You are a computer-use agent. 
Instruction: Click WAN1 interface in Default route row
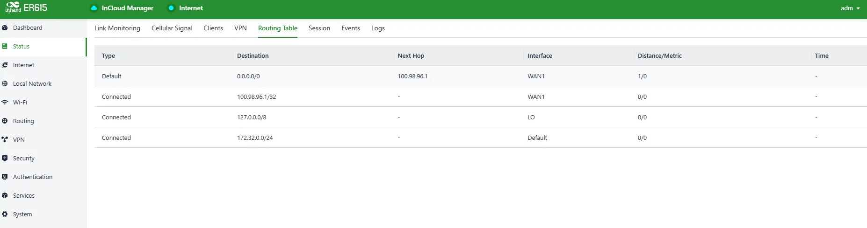click(x=536, y=76)
